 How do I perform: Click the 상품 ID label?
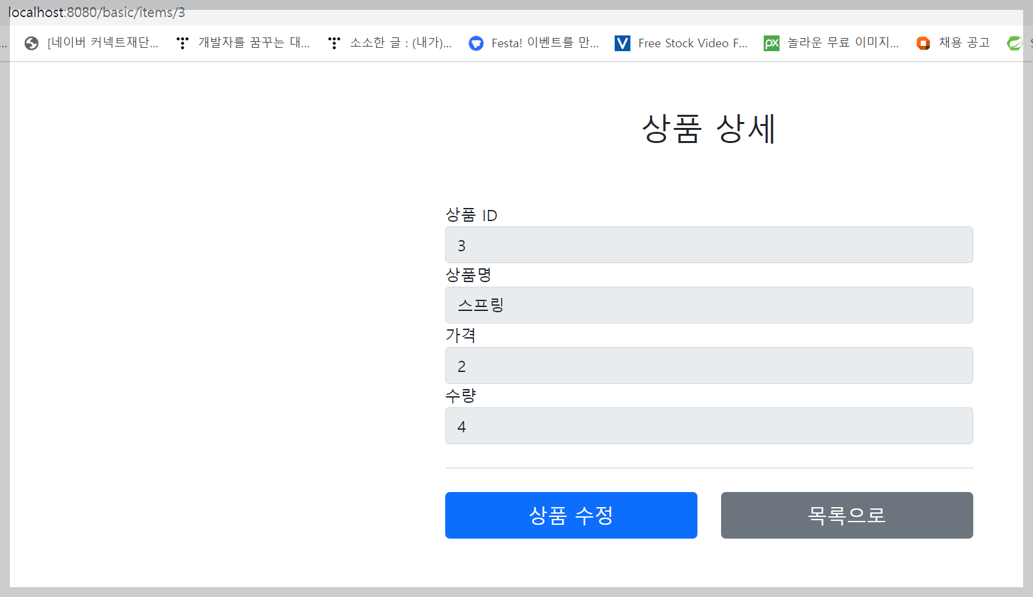click(x=472, y=215)
